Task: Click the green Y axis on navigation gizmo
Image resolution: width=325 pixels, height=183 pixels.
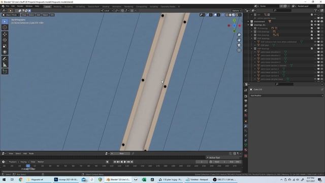Action: (234, 20)
